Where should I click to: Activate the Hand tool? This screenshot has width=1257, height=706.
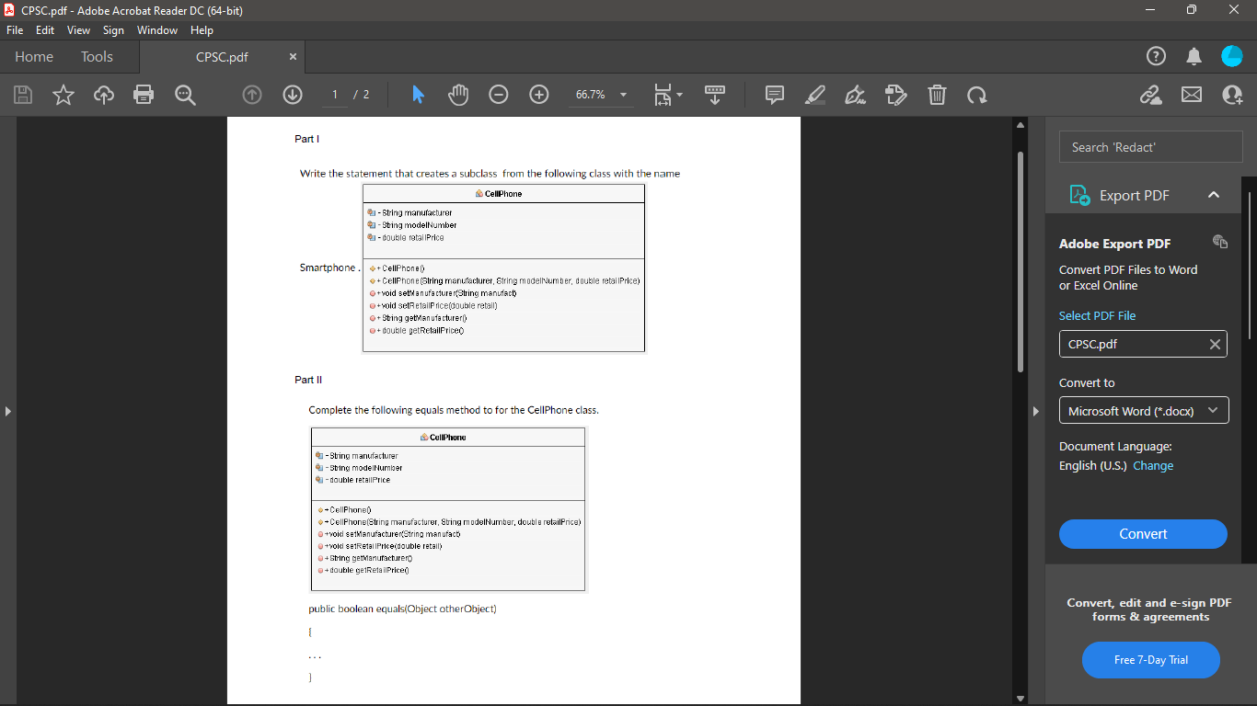pos(457,95)
